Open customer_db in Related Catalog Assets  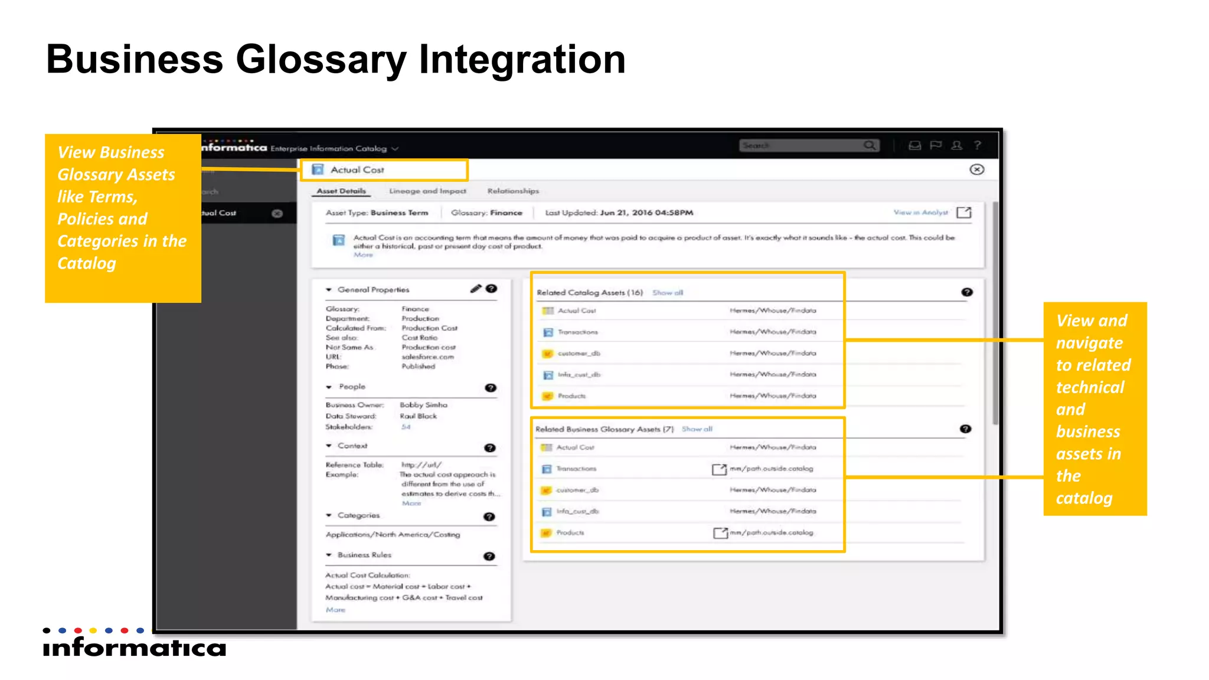579,354
